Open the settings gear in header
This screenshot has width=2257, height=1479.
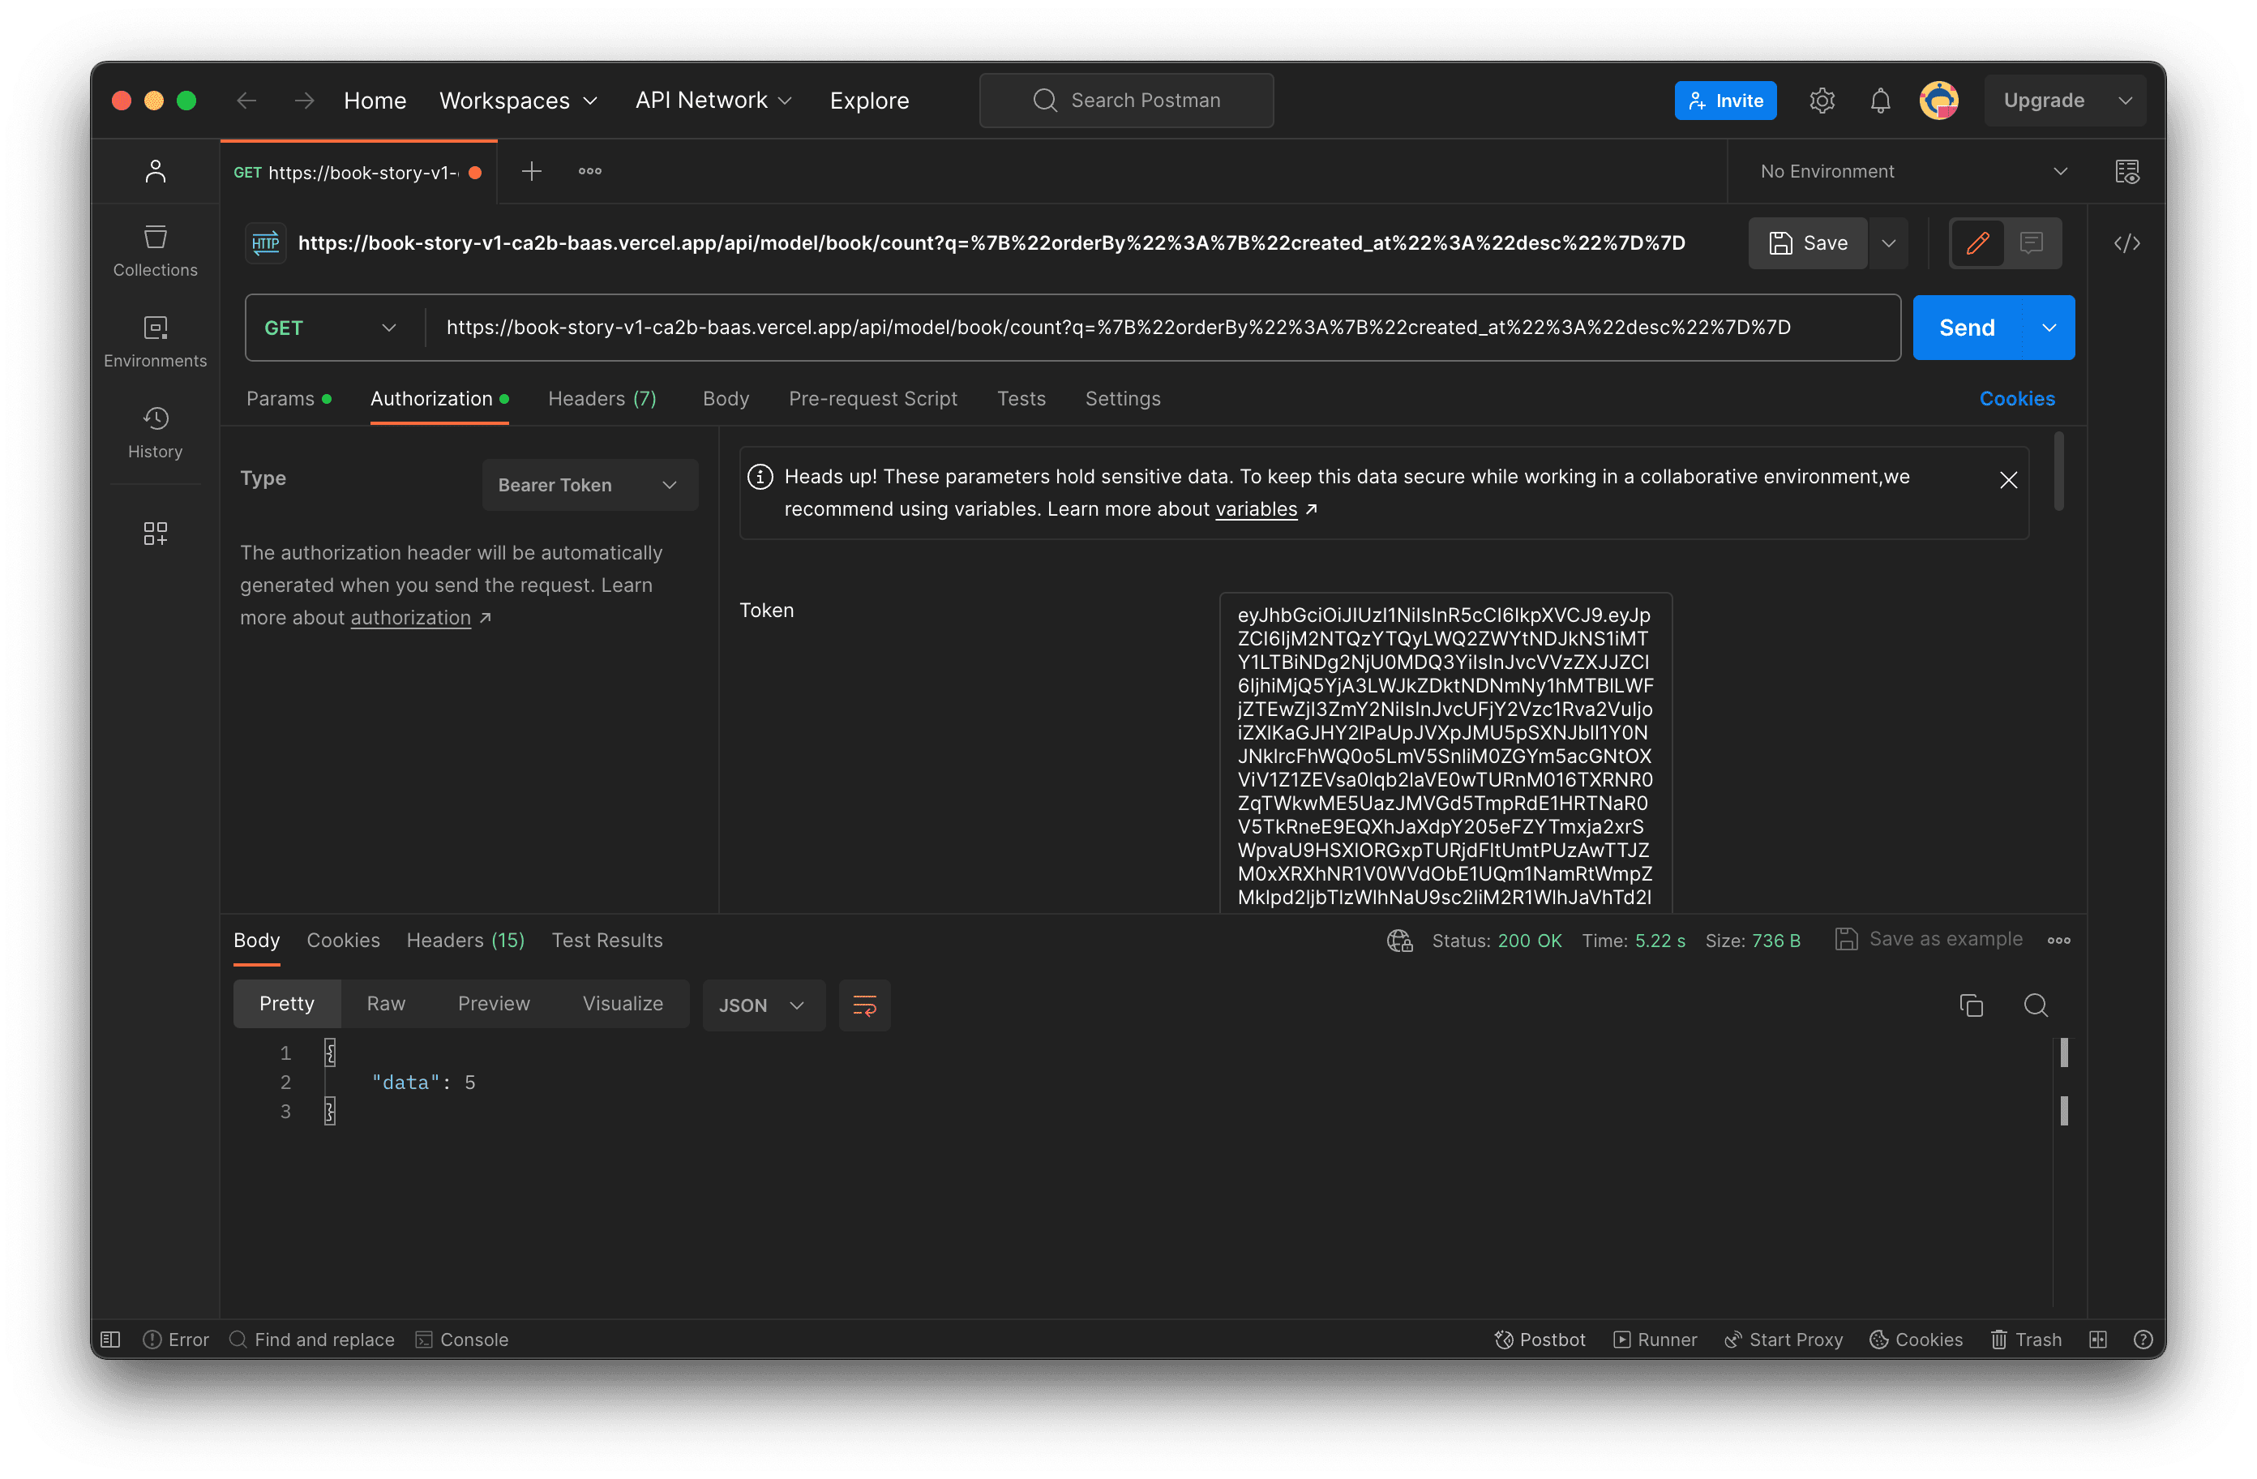[x=1822, y=101]
